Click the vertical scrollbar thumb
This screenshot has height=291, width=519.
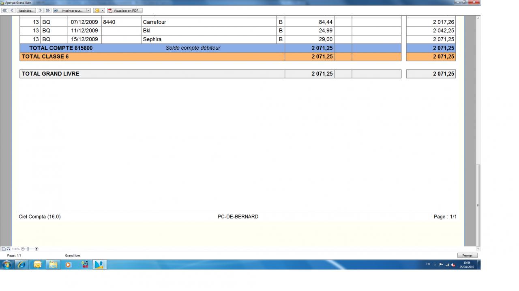[478, 205]
